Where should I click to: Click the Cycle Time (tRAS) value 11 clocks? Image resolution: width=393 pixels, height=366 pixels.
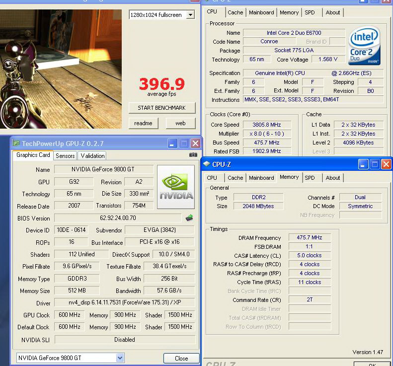tap(310, 283)
